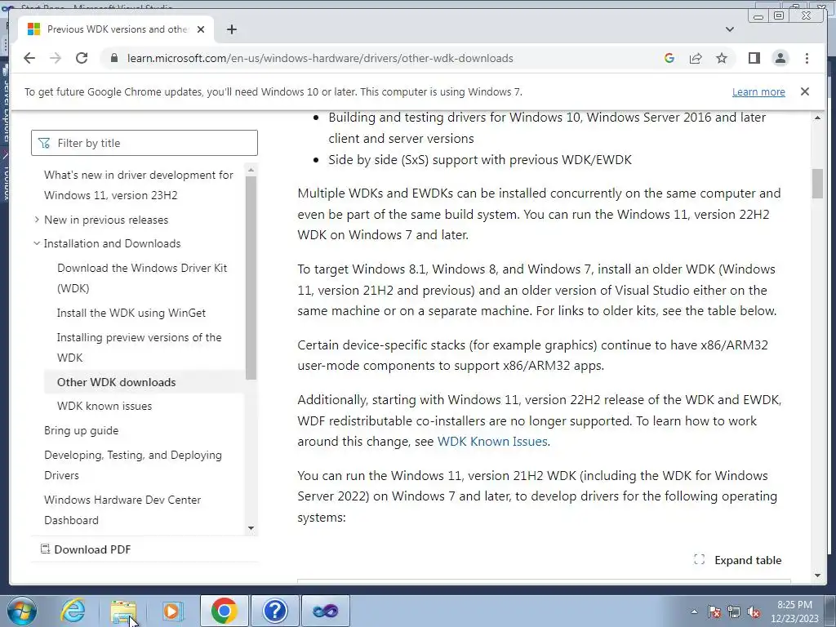
Task: Open Developing, Testing, and Deploying Drivers
Action: [x=133, y=465]
